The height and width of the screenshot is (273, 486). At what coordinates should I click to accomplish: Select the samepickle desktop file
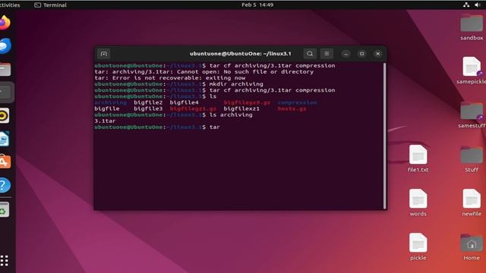[472, 71]
